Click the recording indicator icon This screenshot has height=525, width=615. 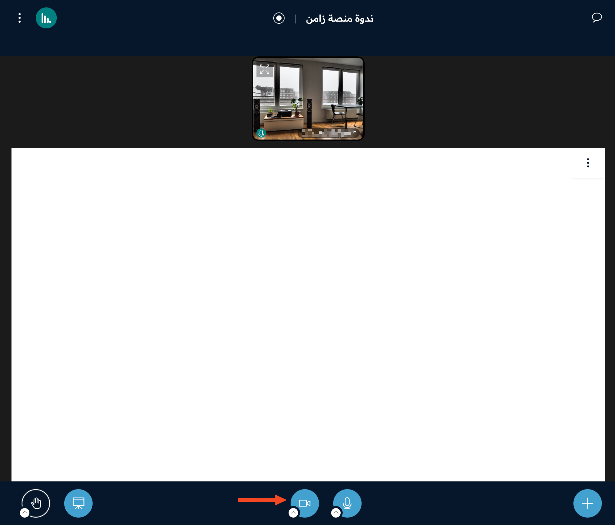[279, 18]
